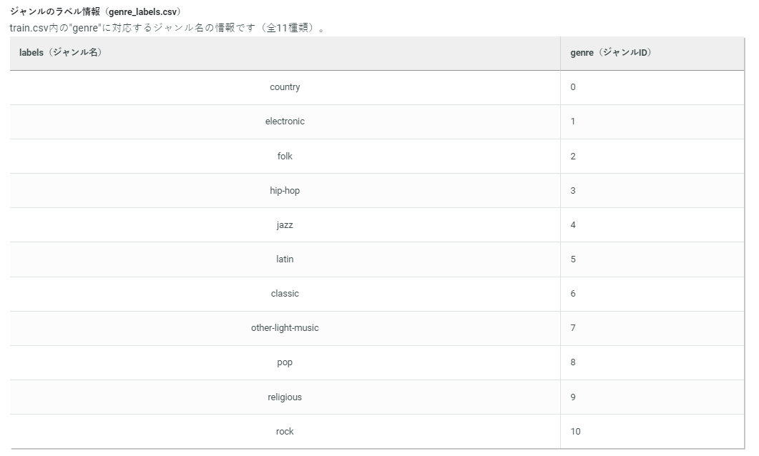Click the labels (ジャンル名) column header
The width and height of the screenshot is (759, 456).
point(61,53)
